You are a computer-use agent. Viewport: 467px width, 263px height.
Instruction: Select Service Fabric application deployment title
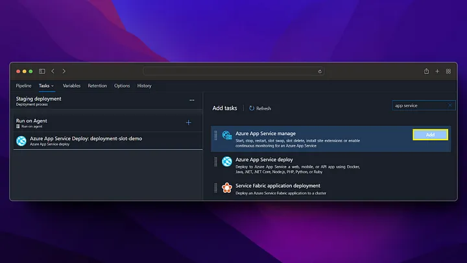point(278,186)
